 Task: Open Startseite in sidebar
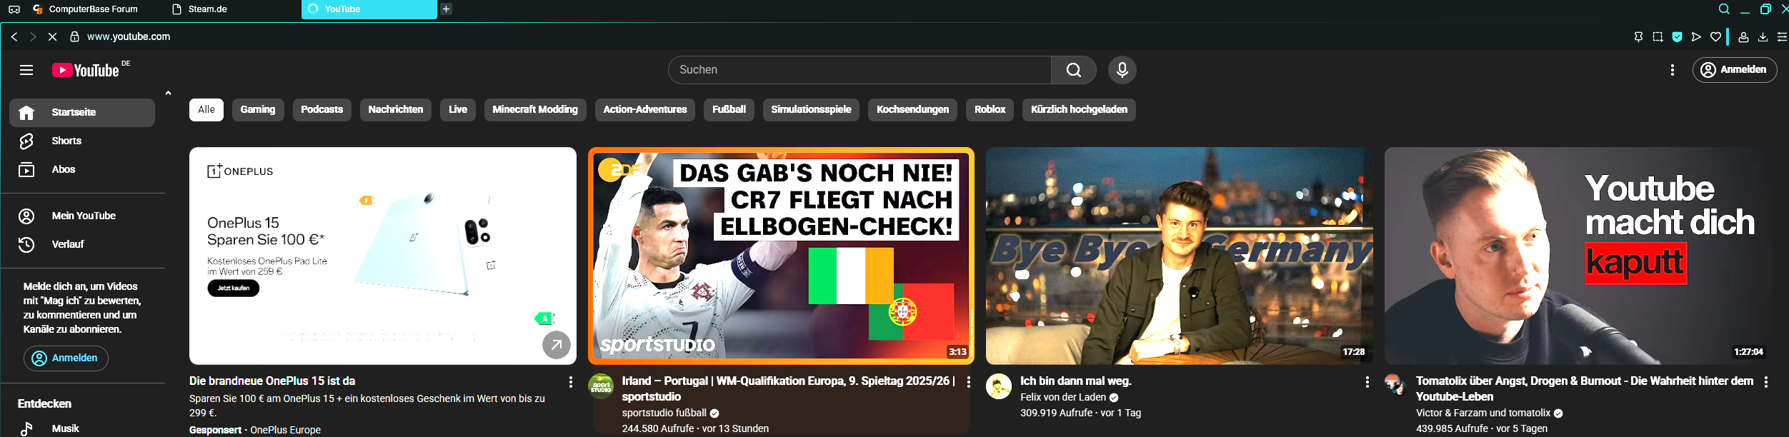[82, 113]
